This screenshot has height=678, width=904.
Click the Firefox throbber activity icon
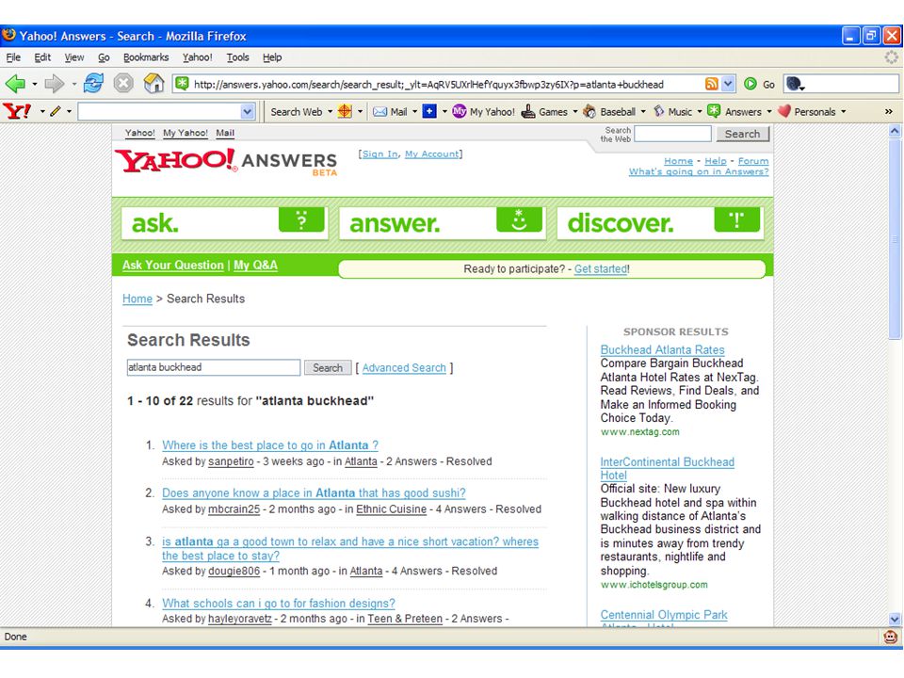coord(892,57)
